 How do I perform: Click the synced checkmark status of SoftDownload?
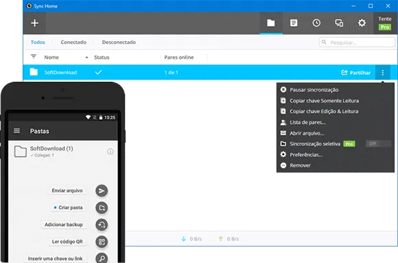coord(98,72)
